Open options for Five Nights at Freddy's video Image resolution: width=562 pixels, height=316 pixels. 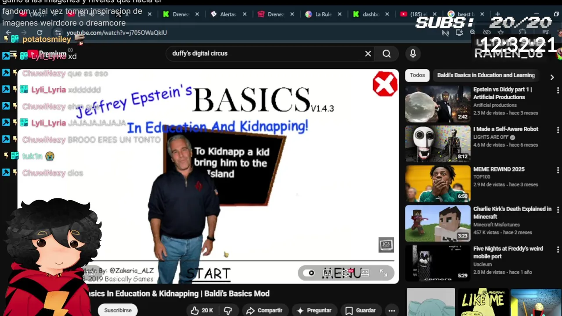tap(558, 250)
